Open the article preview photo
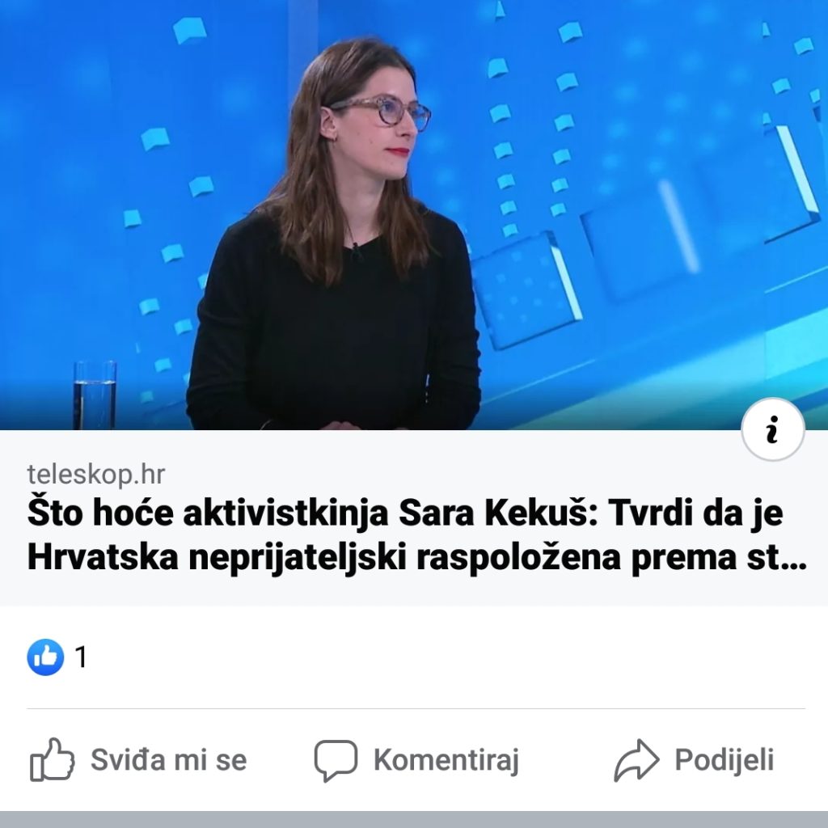The image size is (828, 828). pyautogui.click(x=414, y=215)
